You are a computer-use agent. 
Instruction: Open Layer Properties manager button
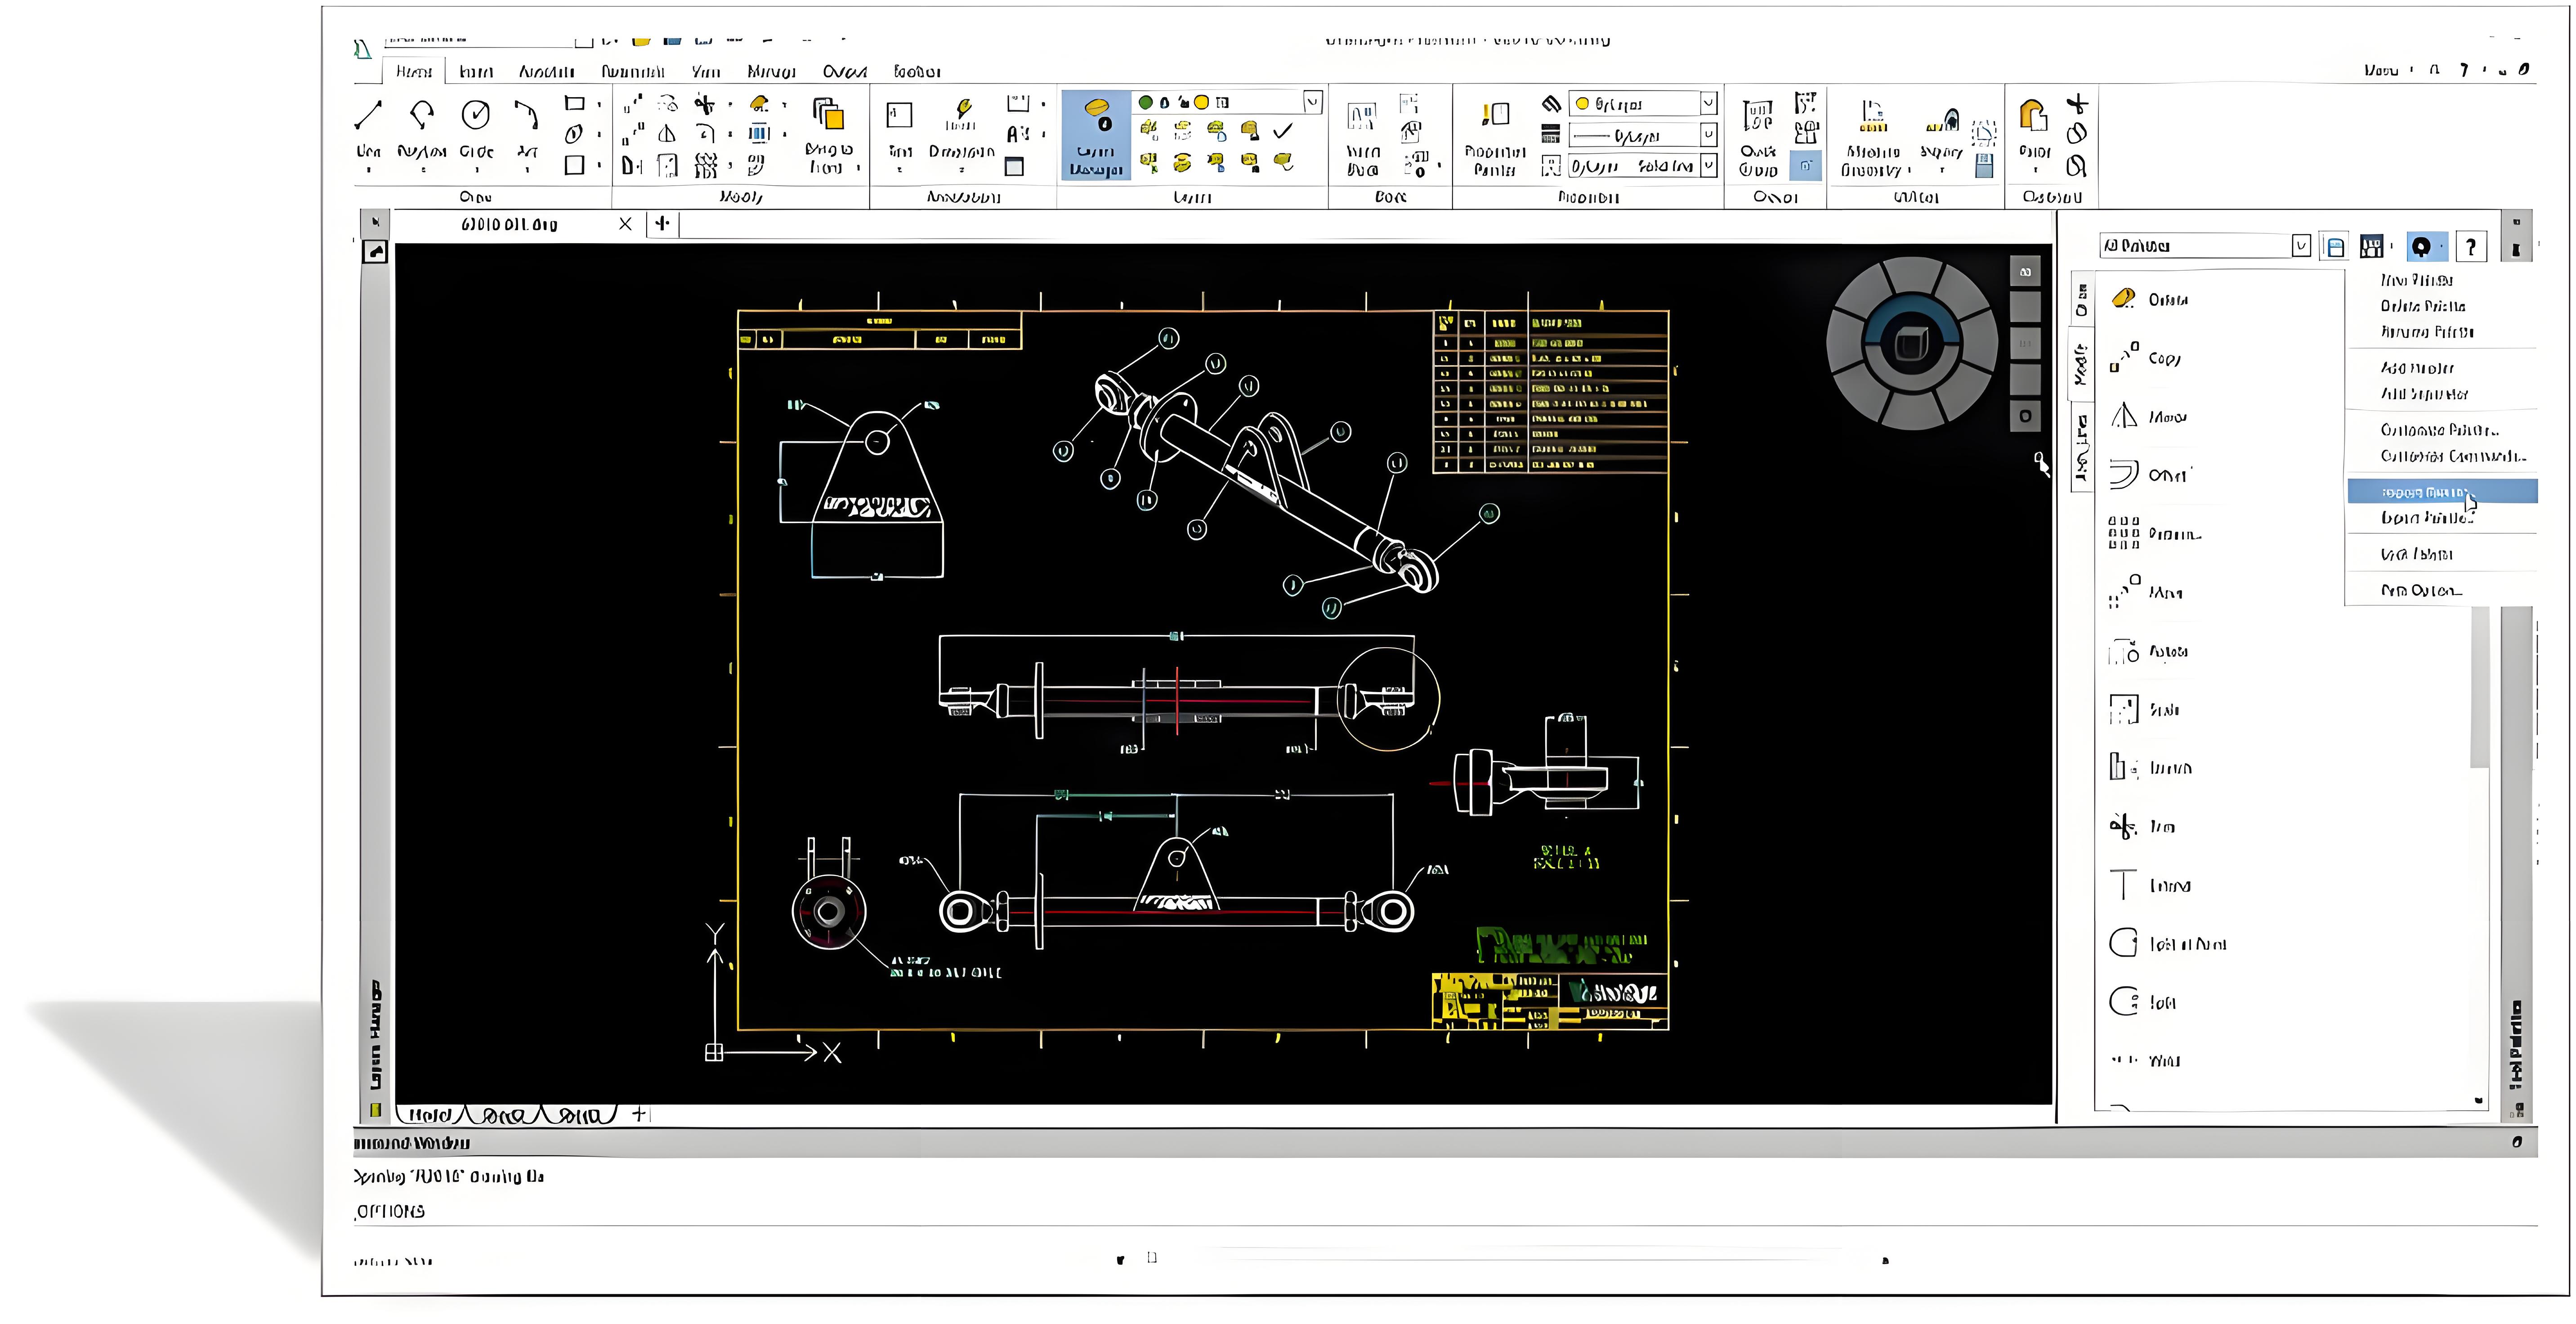(1096, 135)
